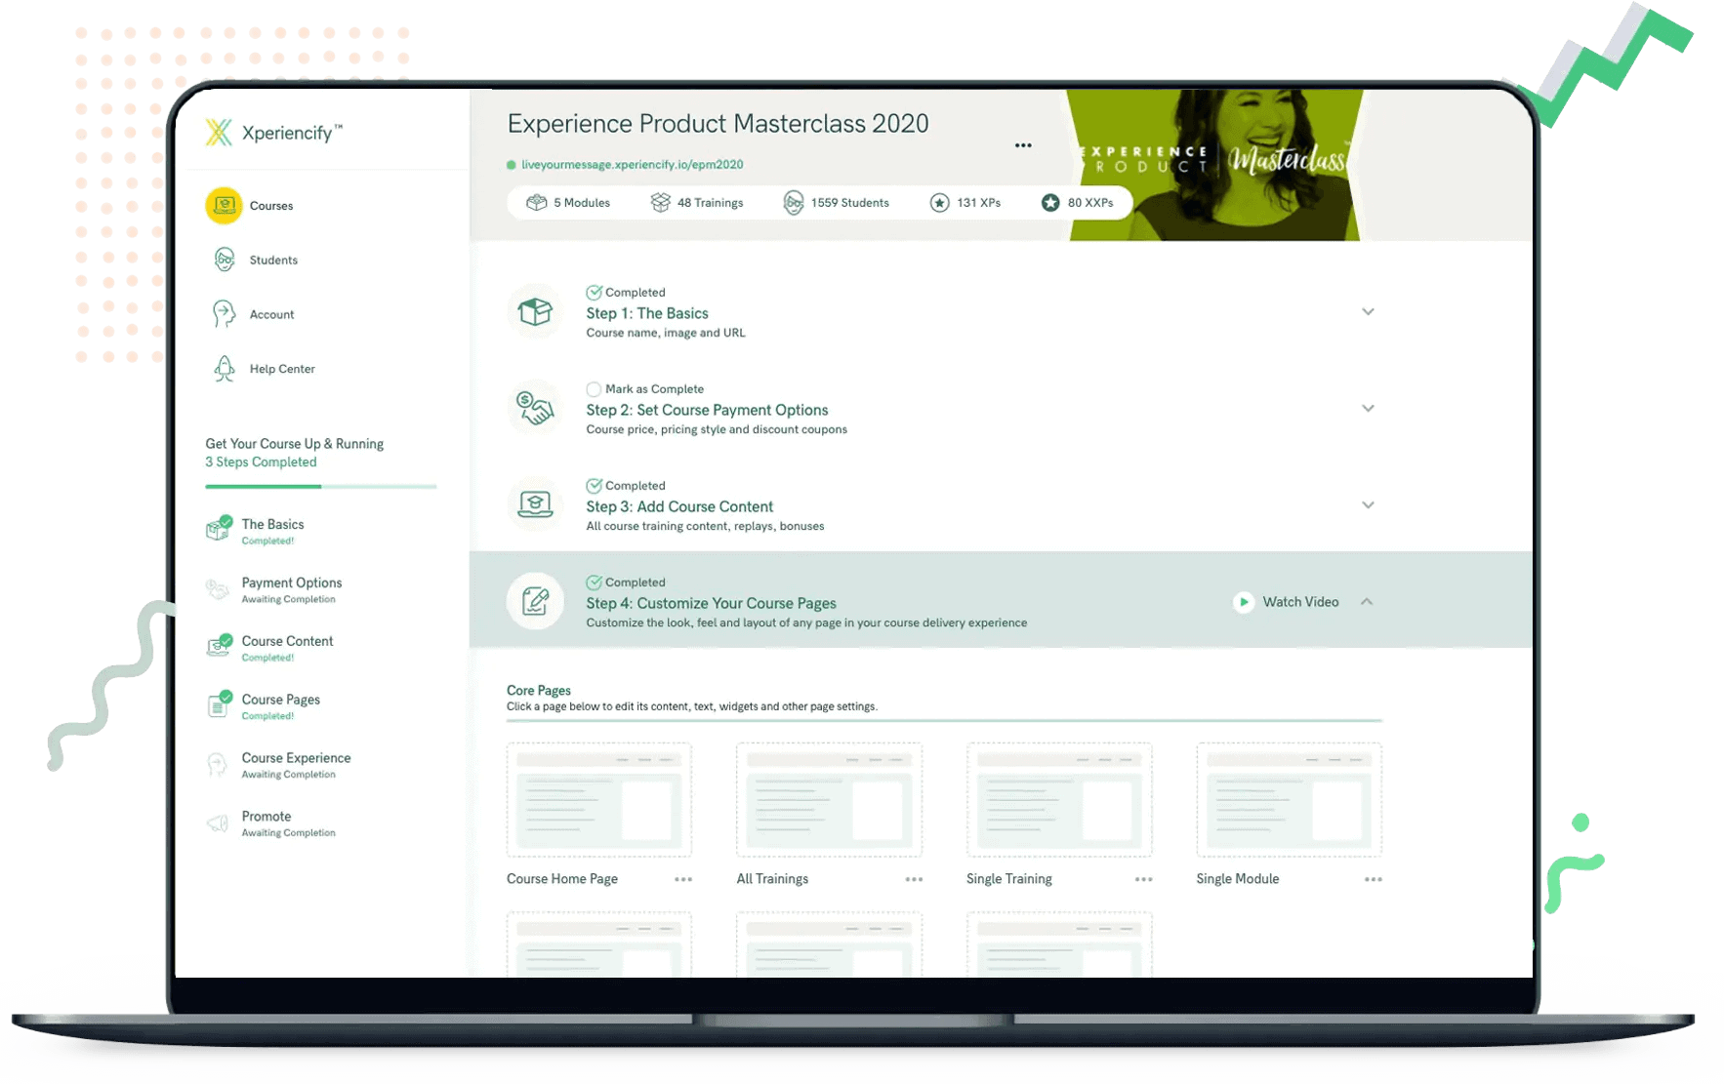Image resolution: width=1724 pixels, height=1084 pixels.
Task: Open the Help Center rocket icon
Action: point(225,369)
